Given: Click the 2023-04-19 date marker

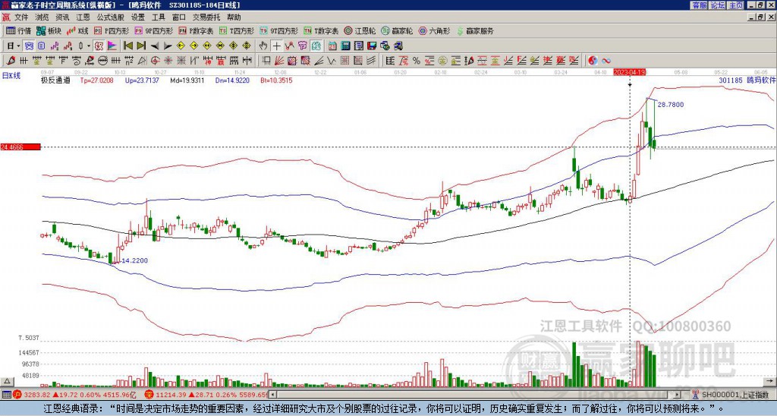Looking at the screenshot, I should tap(630, 72).
